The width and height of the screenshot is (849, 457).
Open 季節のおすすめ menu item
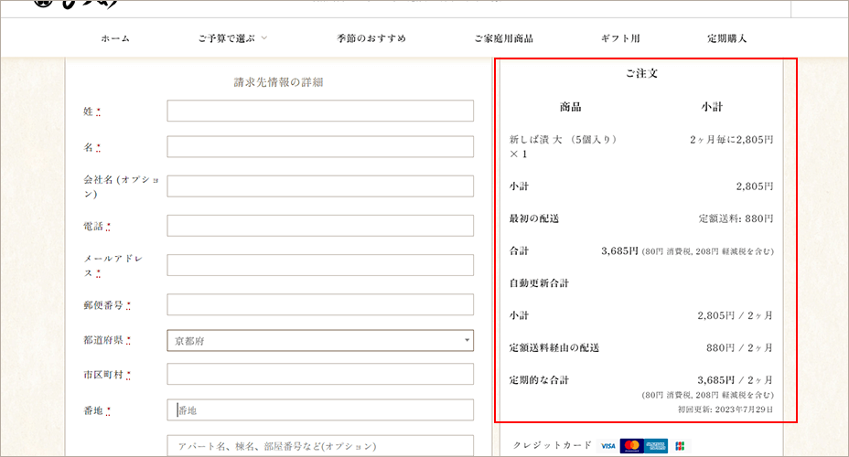(x=371, y=38)
